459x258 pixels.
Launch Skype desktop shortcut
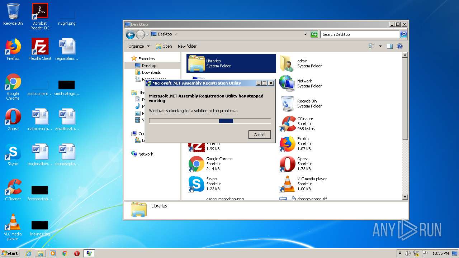13,155
